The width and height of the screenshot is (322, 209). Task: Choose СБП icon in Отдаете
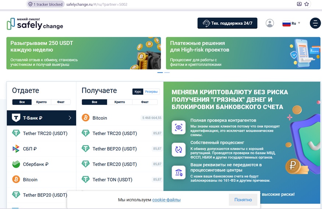point(16,149)
